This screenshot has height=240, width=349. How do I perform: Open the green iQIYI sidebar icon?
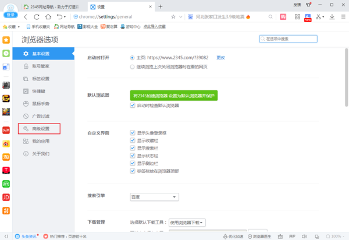(x=6, y=184)
